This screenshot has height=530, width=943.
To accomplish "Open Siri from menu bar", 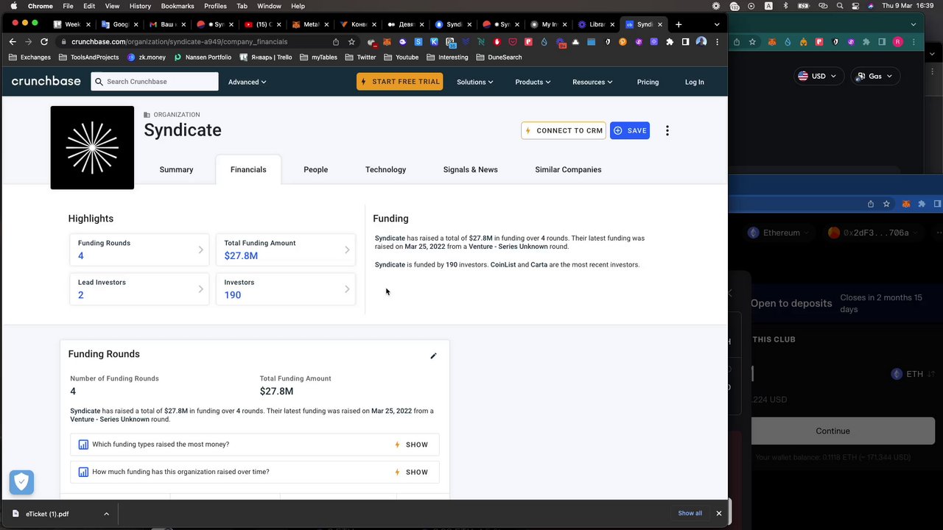I will [x=871, y=6].
